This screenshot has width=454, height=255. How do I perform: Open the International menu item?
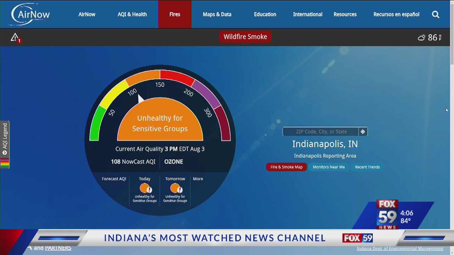pos(308,15)
